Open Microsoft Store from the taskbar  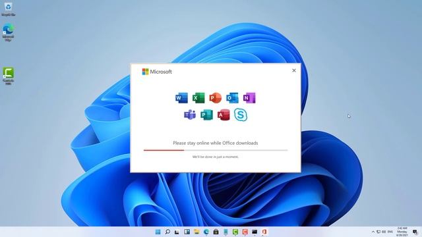(x=216, y=232)
